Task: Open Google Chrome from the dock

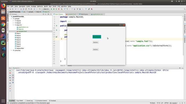Action: point(3,24)
